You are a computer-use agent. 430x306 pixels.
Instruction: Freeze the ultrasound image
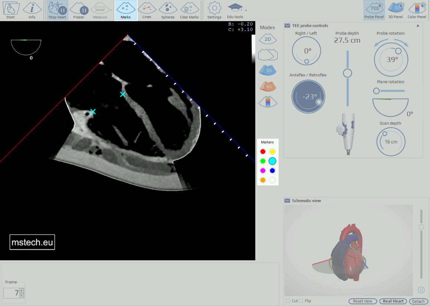[79, 10]
